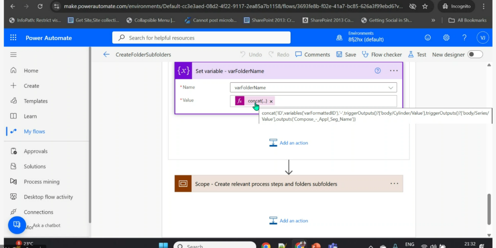The width and height of the screenshot is (496, 248).
Task: Open Learn in left navigation
Action: pos(30,116)
